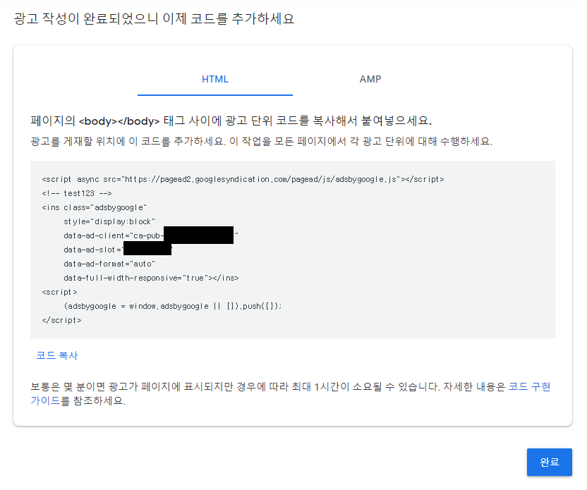Click the blue 완료 button

click(549, 462)
